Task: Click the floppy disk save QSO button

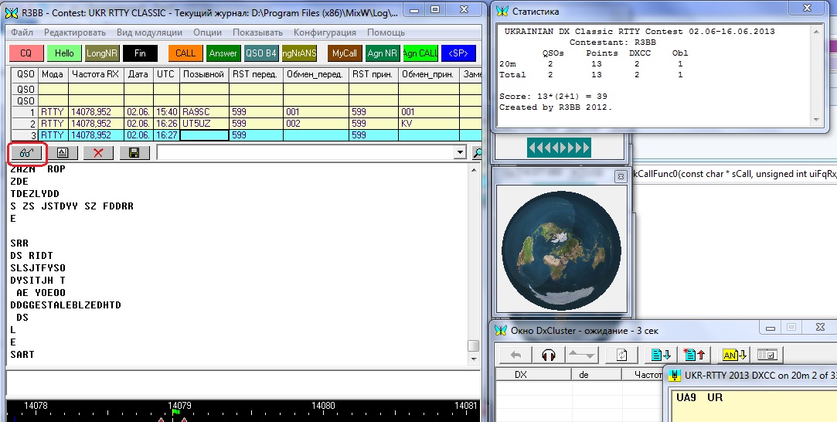Action: [134, 153]
